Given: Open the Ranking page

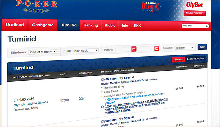Looking at the screenshot, I should pos(91,25).
